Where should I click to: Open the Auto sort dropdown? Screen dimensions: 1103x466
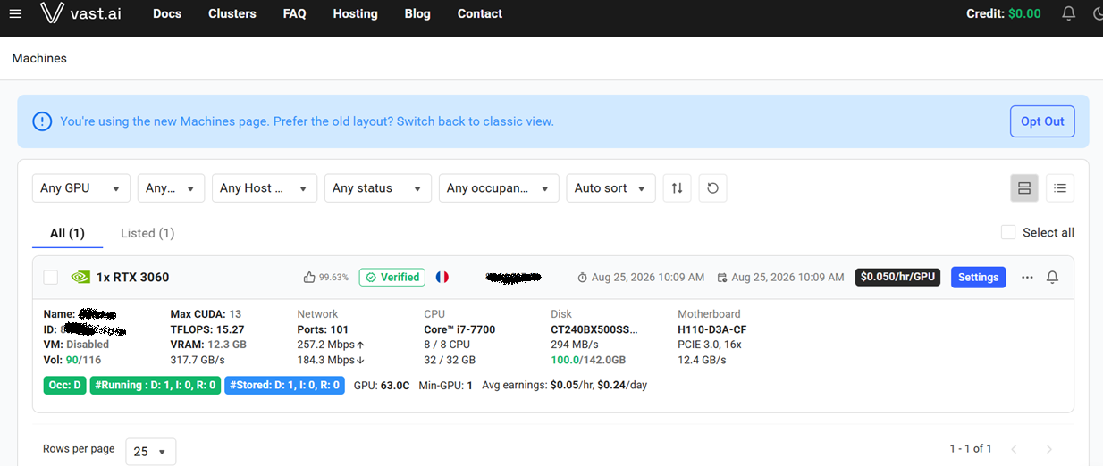tap(611, 188)
